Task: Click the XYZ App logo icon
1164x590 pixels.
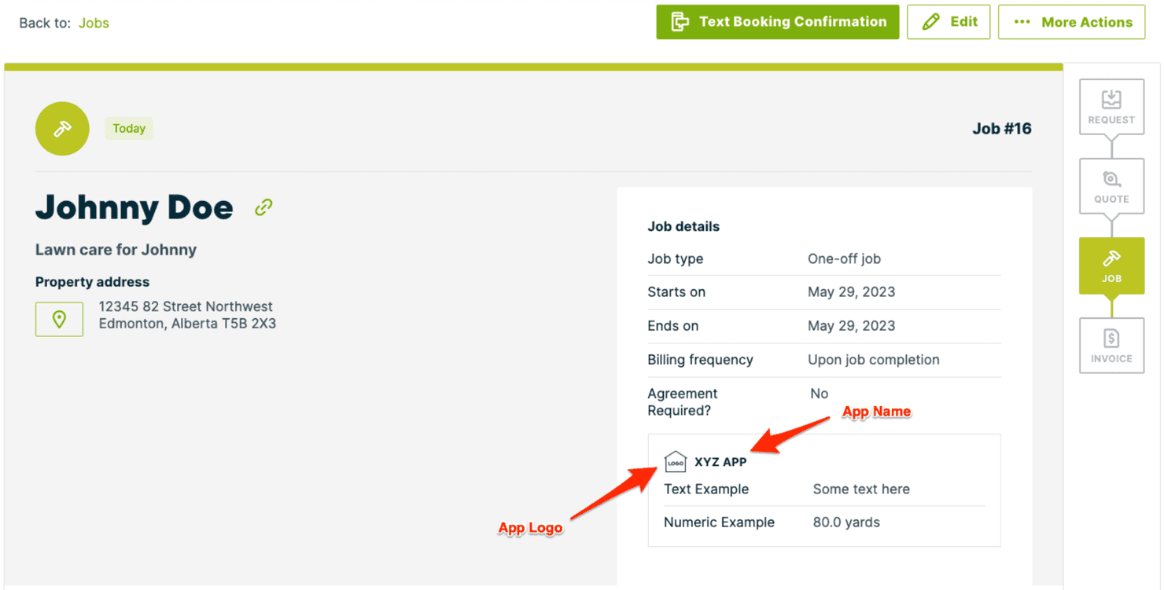Action: click(676, 462)
